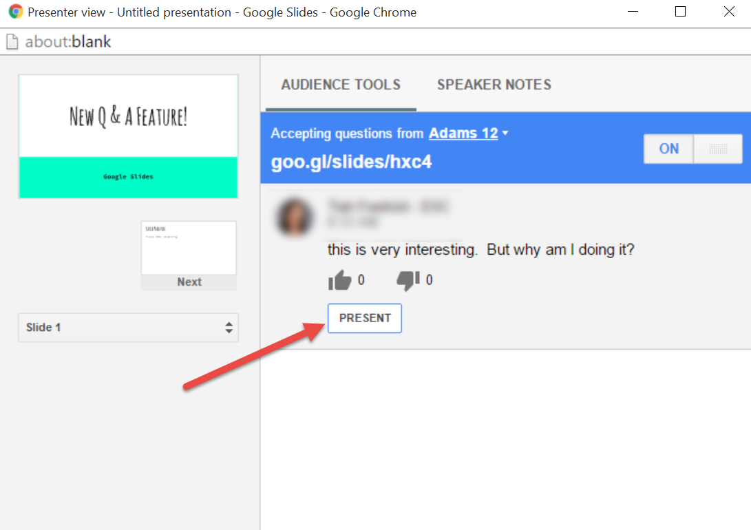Open the Adams 12 audience dropdown
The height and width of the screenshot is (530, 751).
pyautogui.click(x=468, y=133)
